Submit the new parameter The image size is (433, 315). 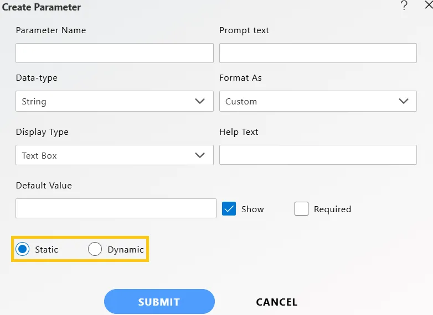click(x=159, y=302)
